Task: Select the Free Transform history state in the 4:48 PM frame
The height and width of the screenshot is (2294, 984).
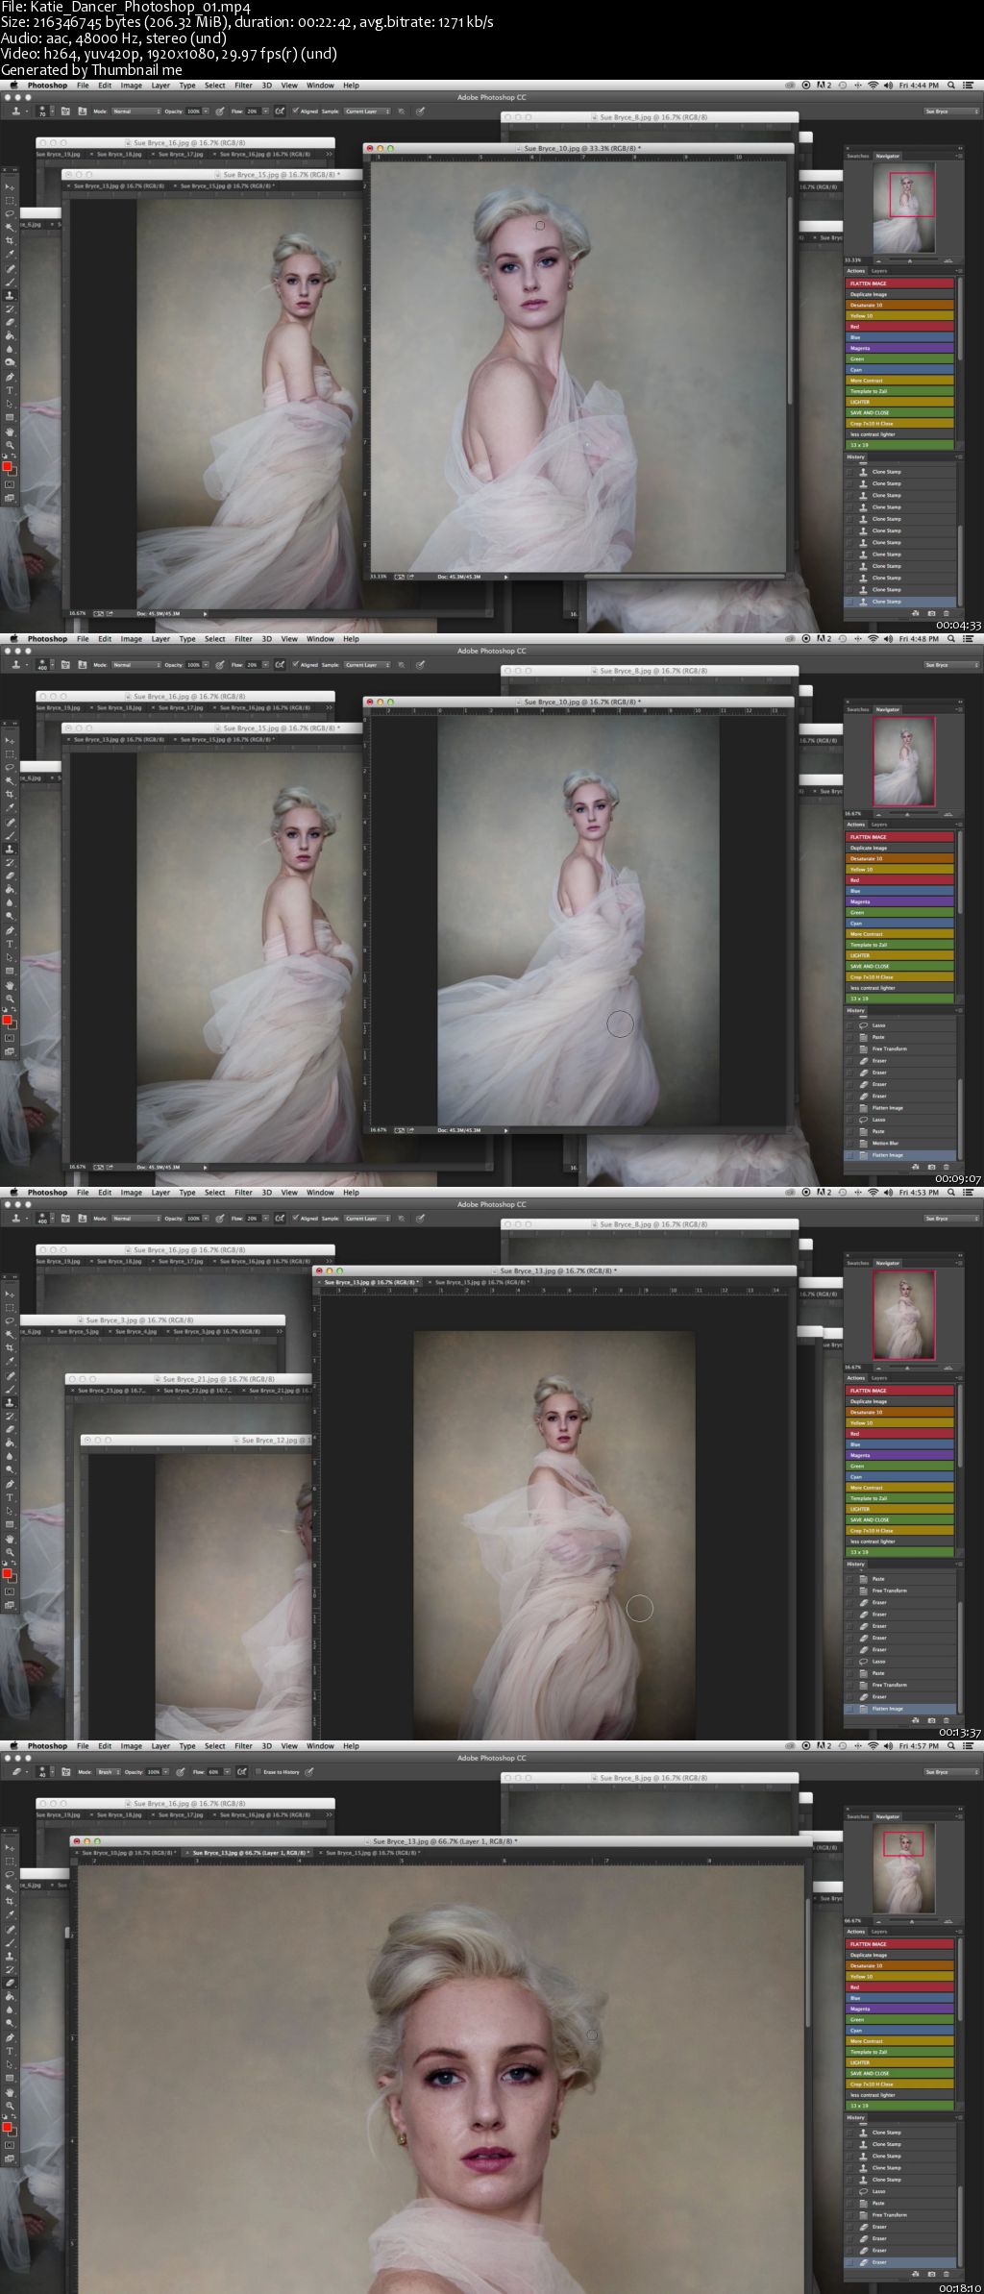Action: 900,1048
